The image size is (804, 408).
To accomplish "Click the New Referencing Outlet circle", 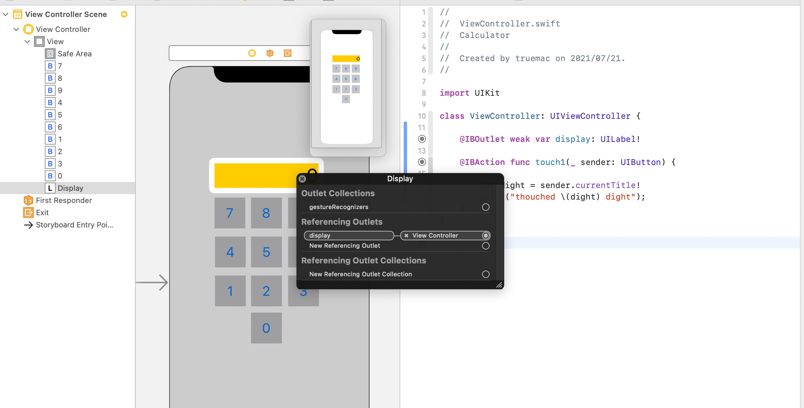I will click(x=485, y=246).
